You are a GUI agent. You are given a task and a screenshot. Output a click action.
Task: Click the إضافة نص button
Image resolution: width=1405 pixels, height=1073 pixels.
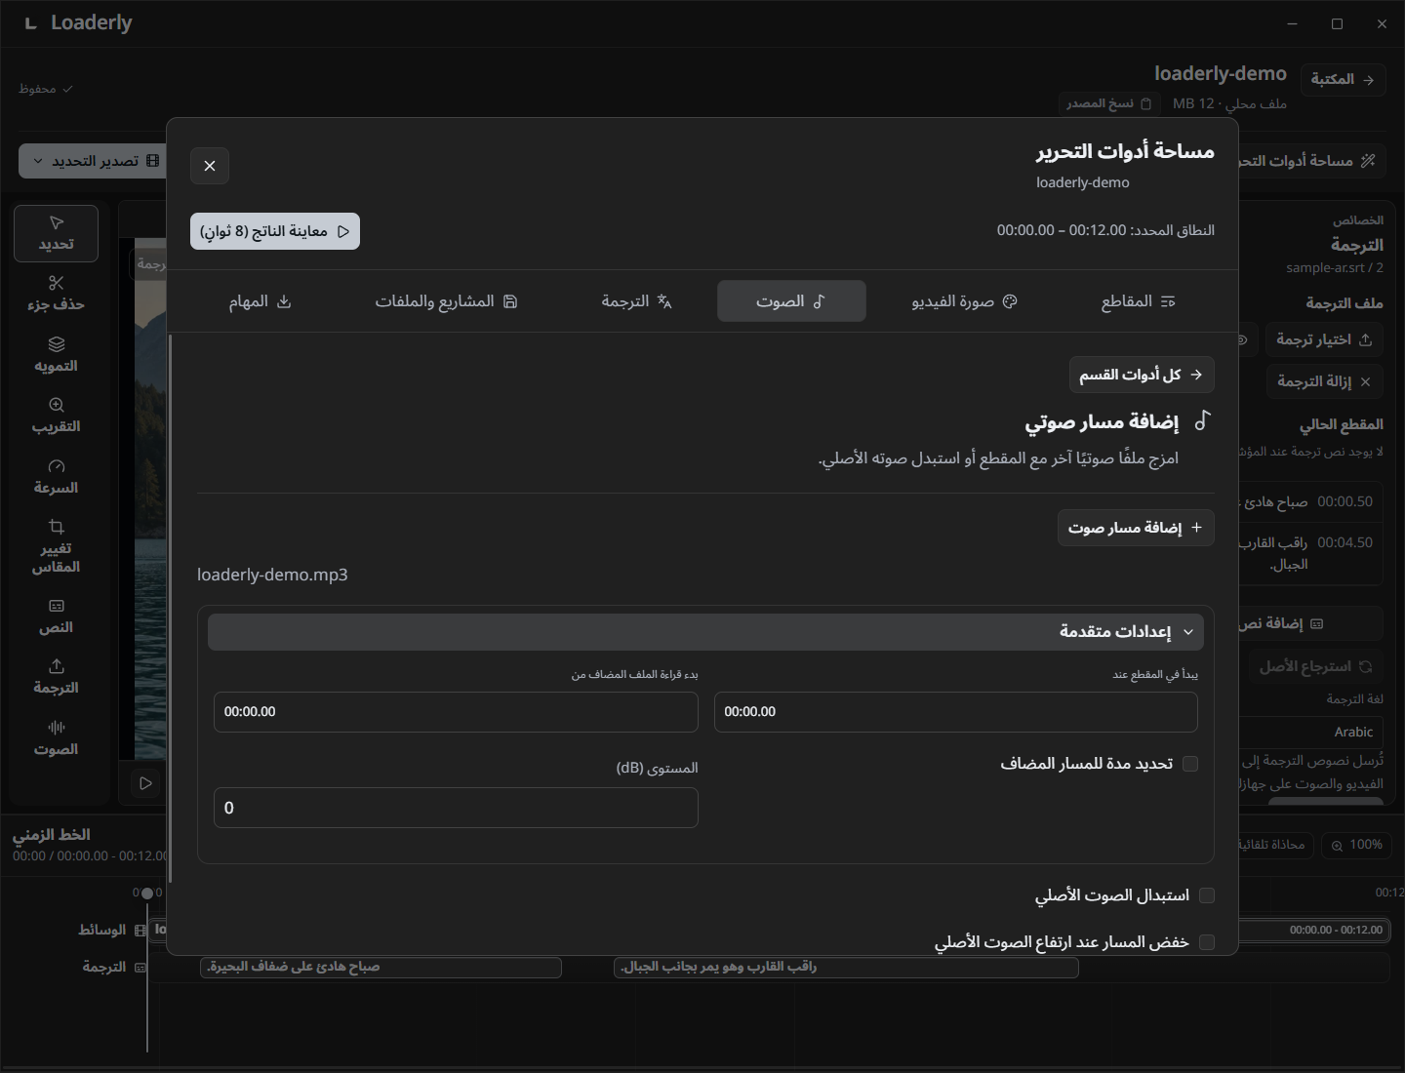[x=1311, y=623]
